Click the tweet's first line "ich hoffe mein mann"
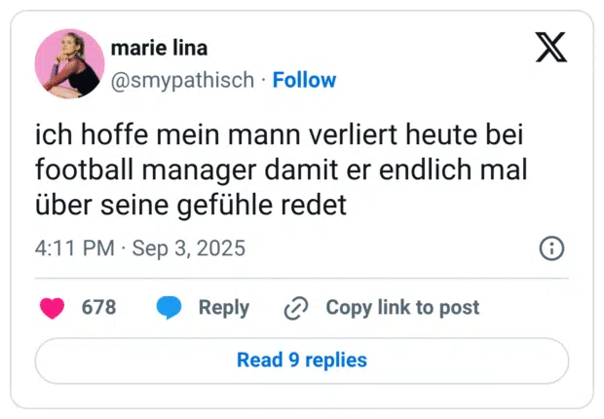 pyautogui.click(x=144, y=134)
